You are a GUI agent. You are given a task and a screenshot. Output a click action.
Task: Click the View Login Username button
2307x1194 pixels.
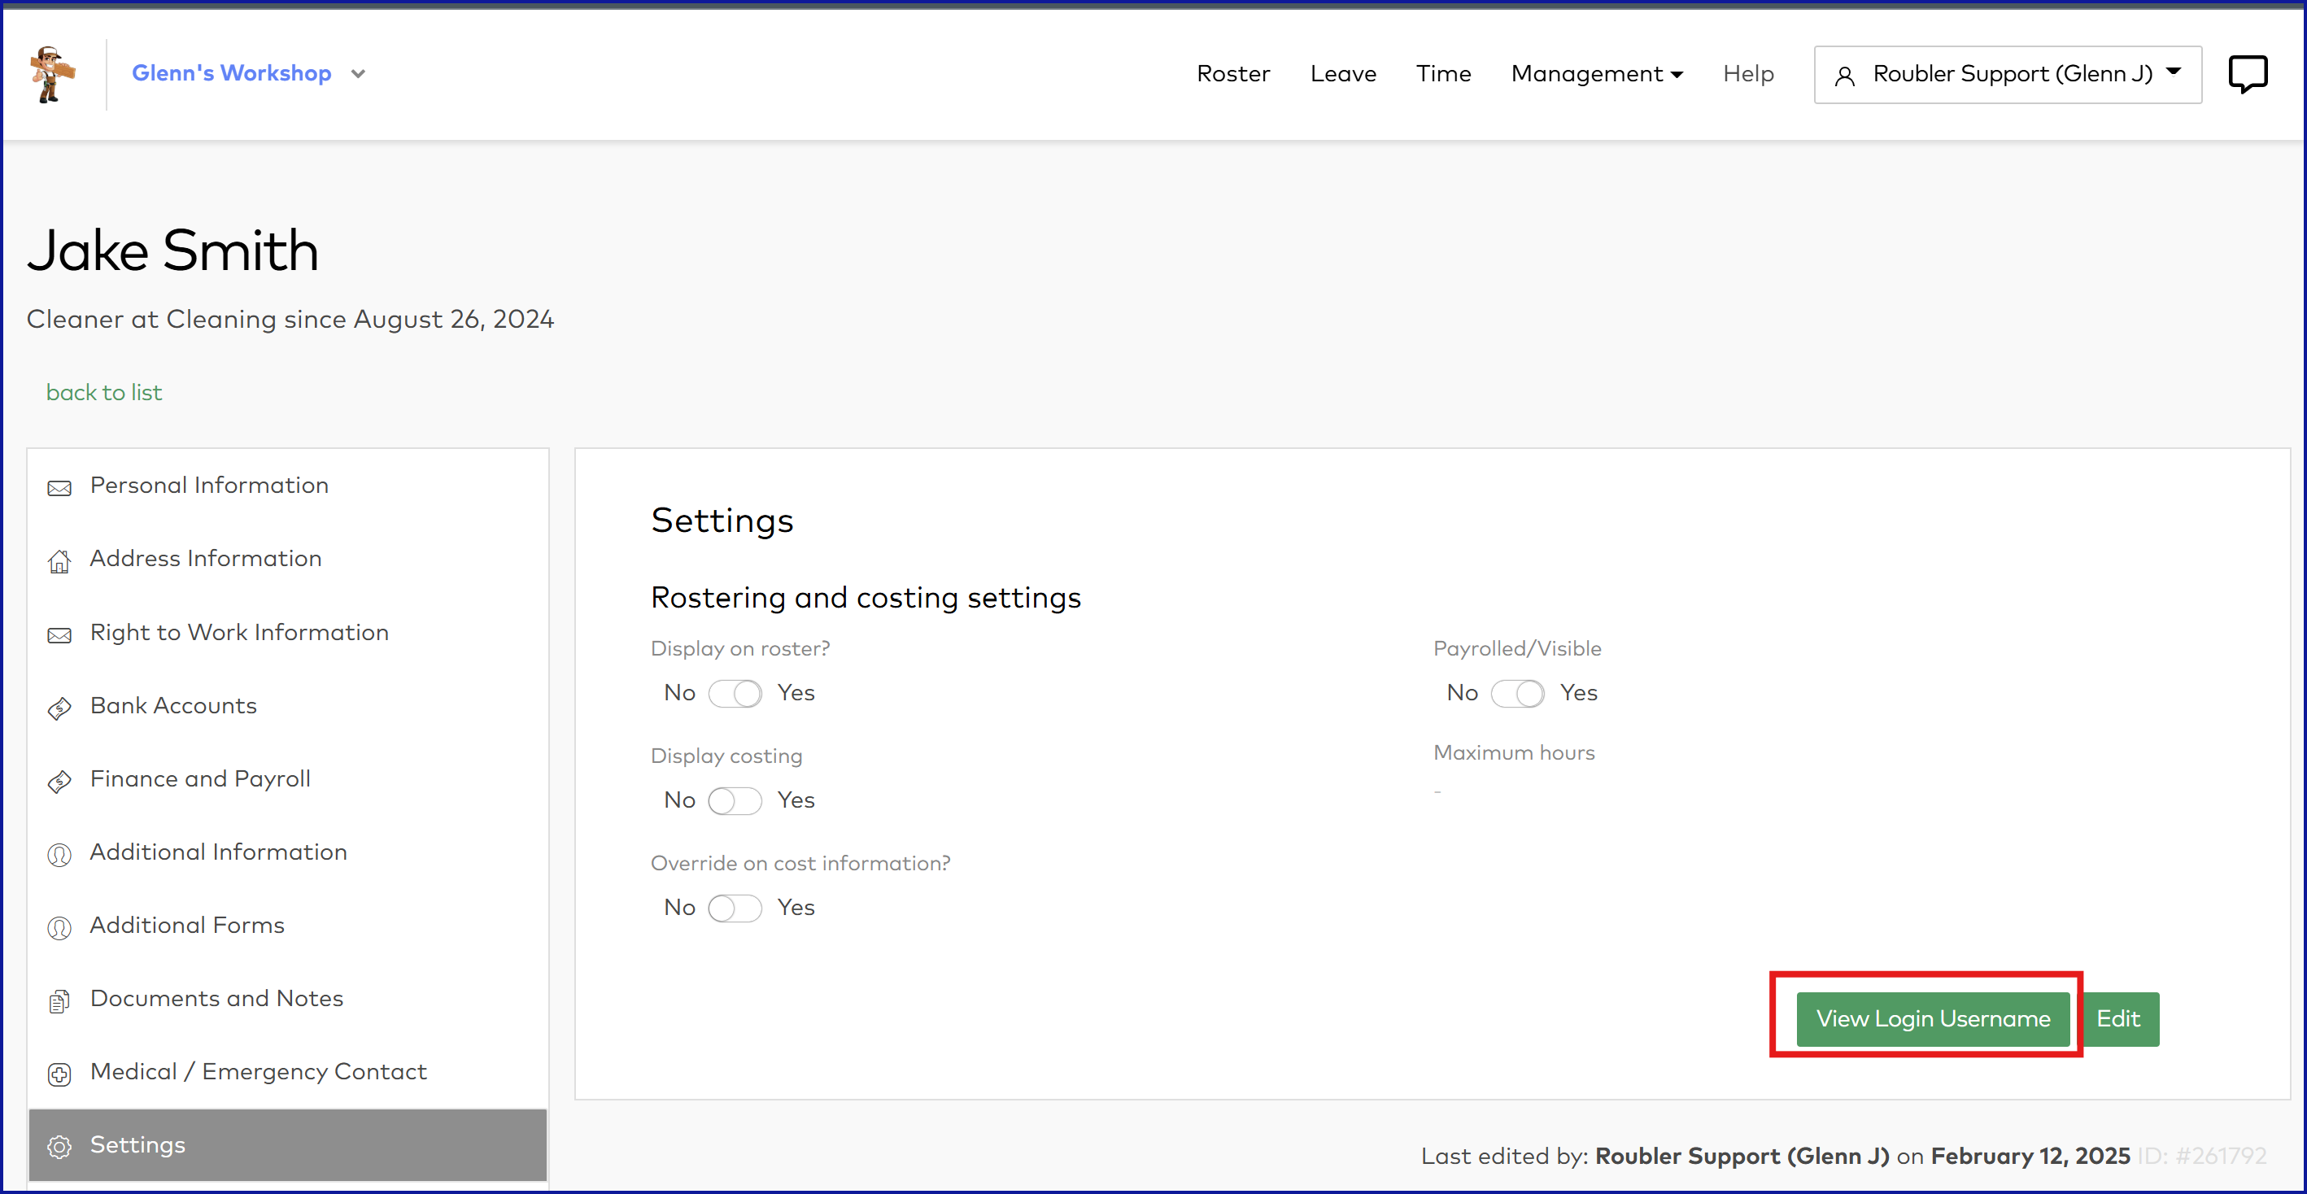(1932, 1018)
